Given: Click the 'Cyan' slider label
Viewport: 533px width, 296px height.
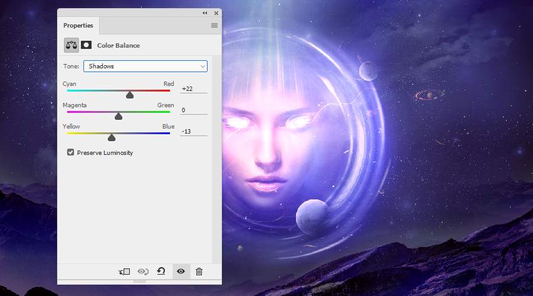Looking at the screenshot, I should 70,84.
